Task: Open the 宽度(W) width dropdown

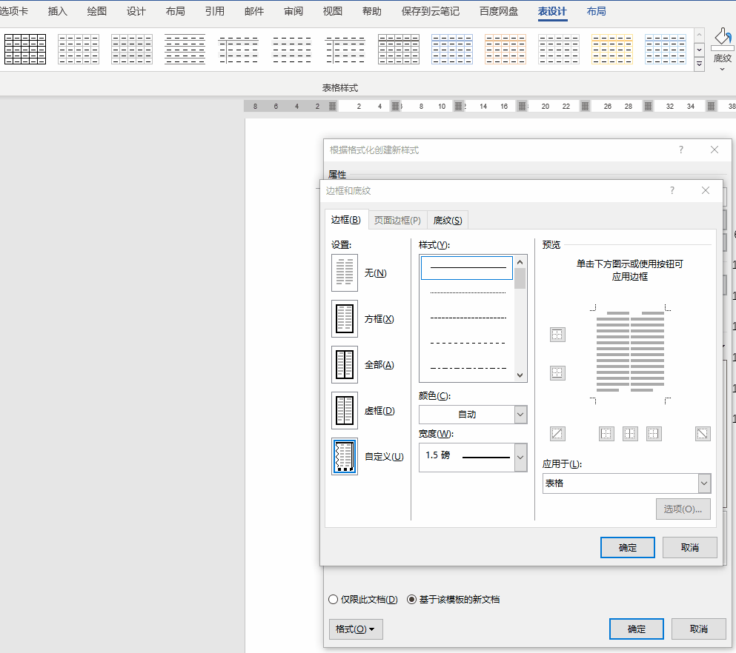Action: click(520, 457)
